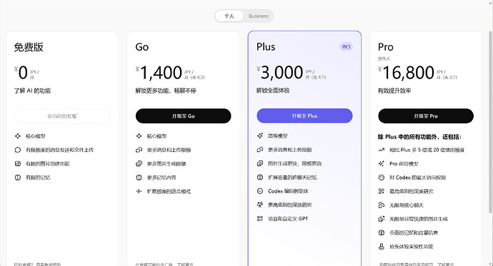Click the 解锁更多功能，畅聊不停 tagline
This screenshot has width=493, height=266.
click(x=166, y=91)
